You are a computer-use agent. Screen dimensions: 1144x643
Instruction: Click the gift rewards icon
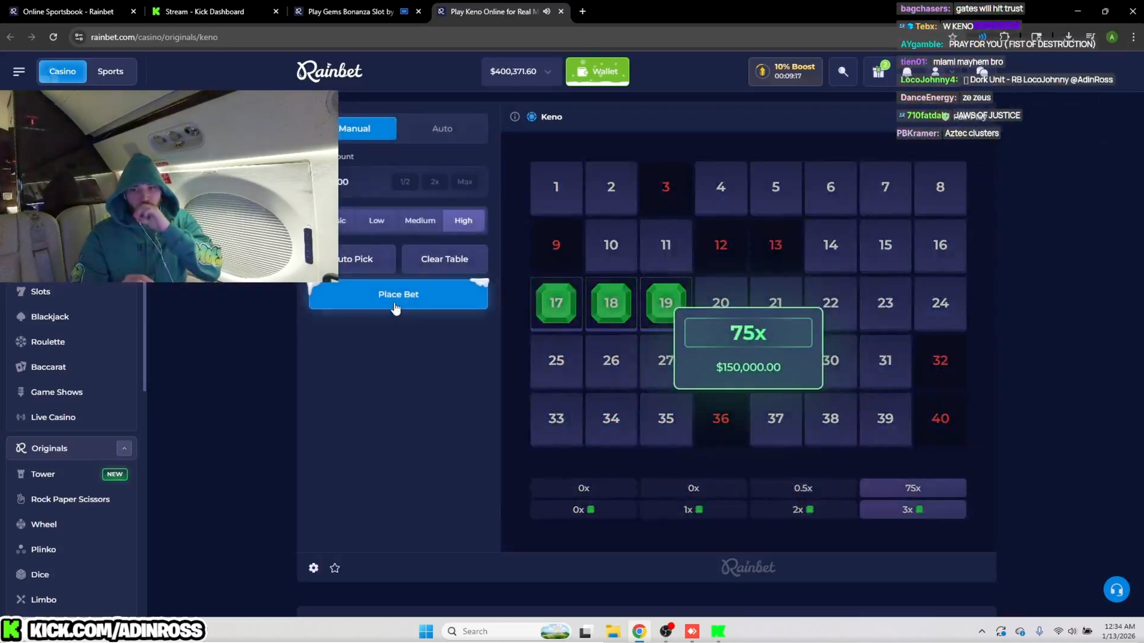pos(878,71)
